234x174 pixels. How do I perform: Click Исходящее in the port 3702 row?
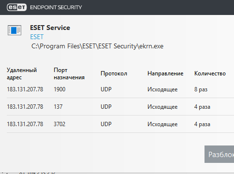[x=162, y=124]
